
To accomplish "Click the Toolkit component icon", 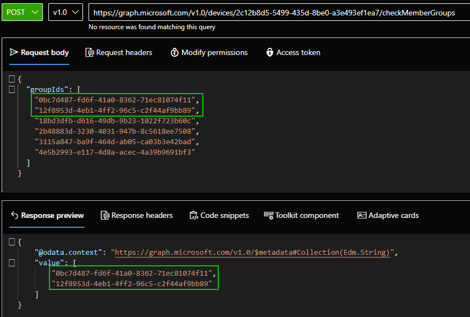I will tap(268, 215).
